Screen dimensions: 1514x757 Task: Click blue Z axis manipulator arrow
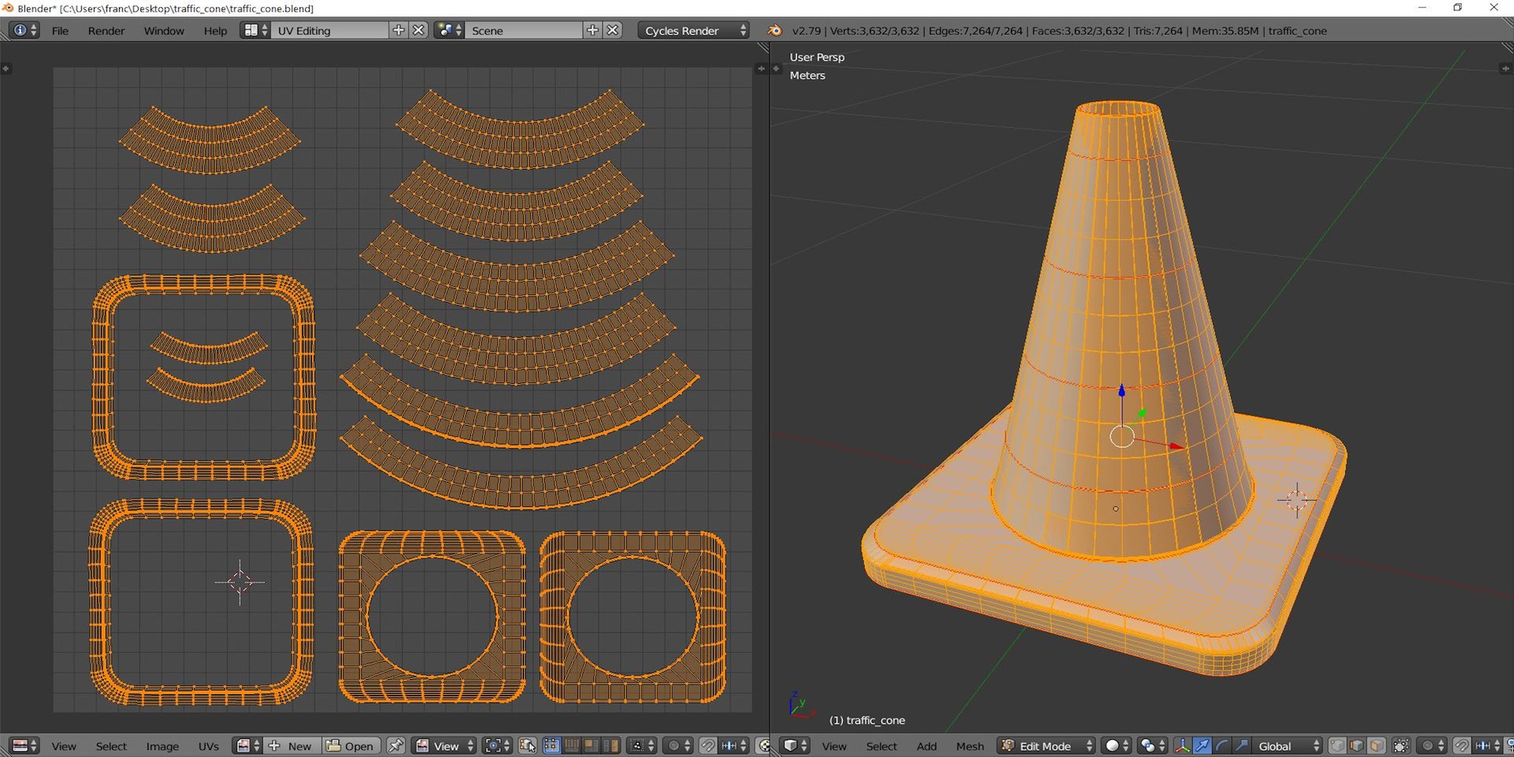tap(1121, 392)
